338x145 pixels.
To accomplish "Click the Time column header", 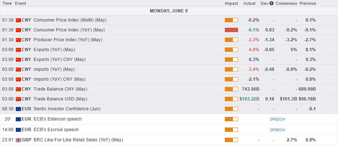I will click(x=7, y=3).
